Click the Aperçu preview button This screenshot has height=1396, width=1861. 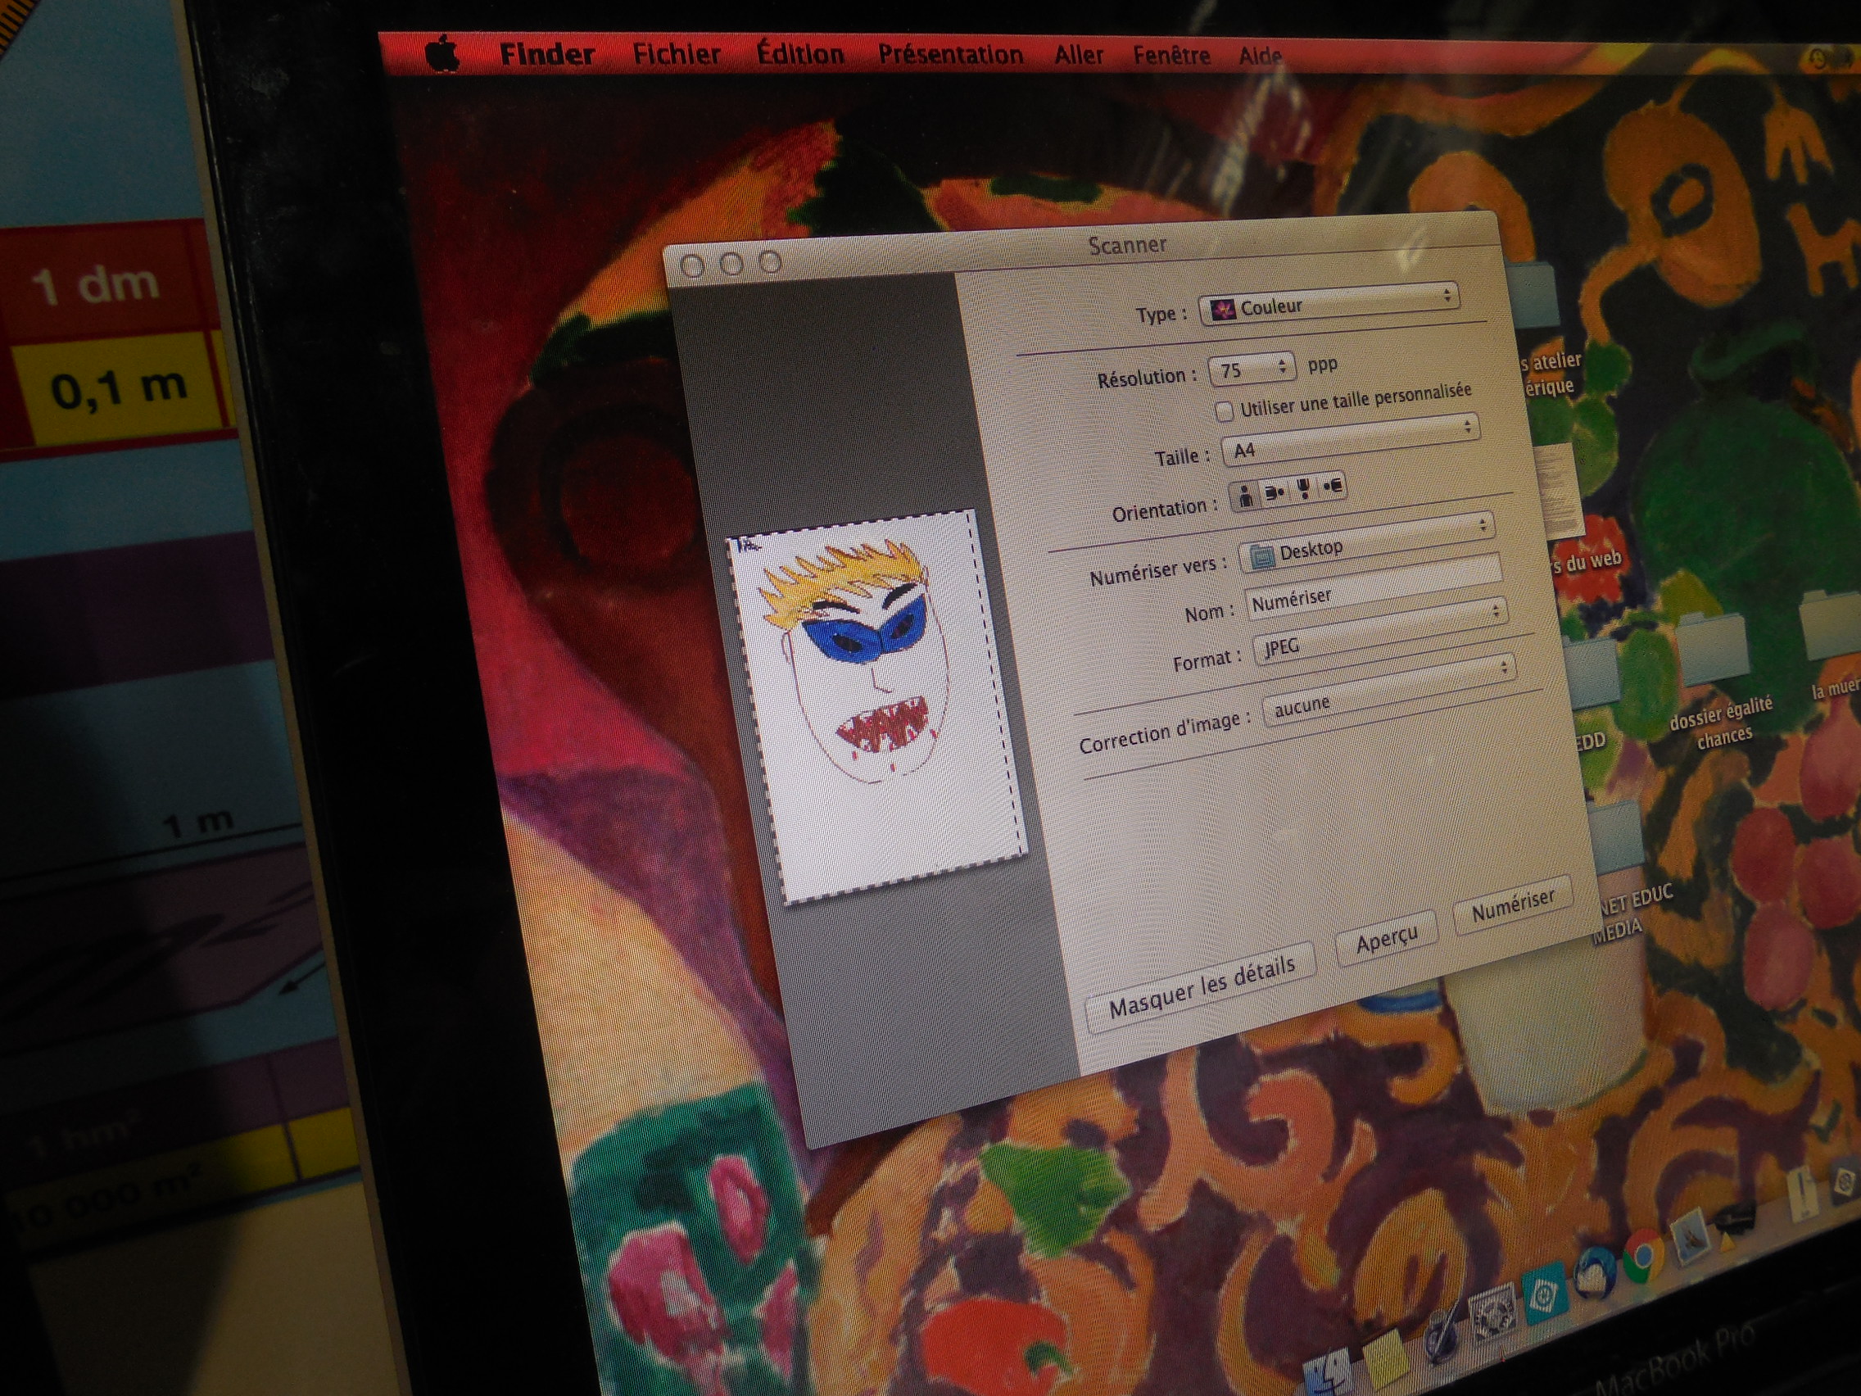1387,939
